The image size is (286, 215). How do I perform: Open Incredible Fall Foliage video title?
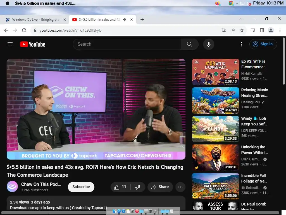(x=254, y=178)
